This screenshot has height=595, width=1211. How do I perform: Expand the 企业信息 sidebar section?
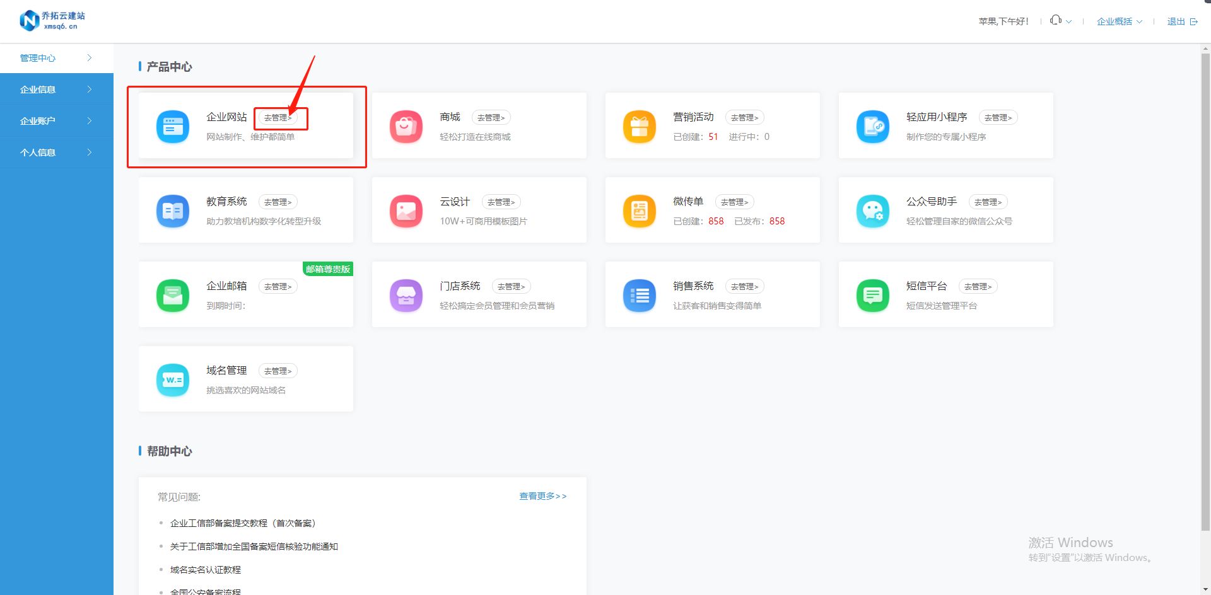tap(38, 89)
